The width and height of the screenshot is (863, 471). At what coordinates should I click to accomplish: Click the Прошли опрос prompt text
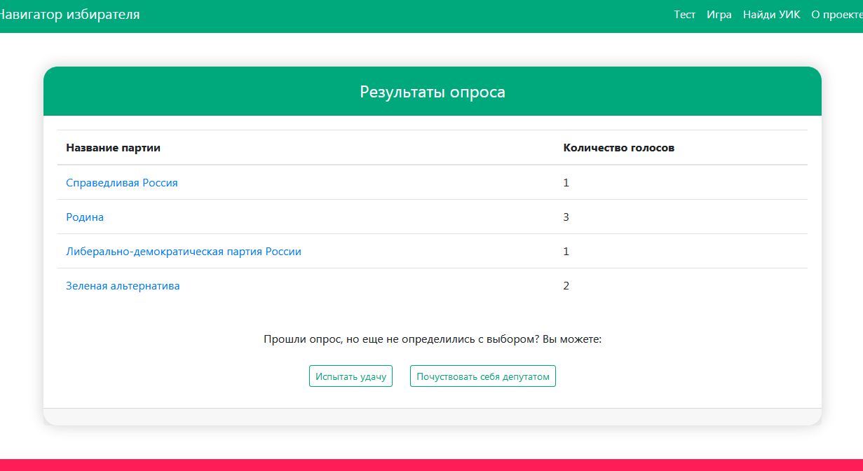click(433, 339)
